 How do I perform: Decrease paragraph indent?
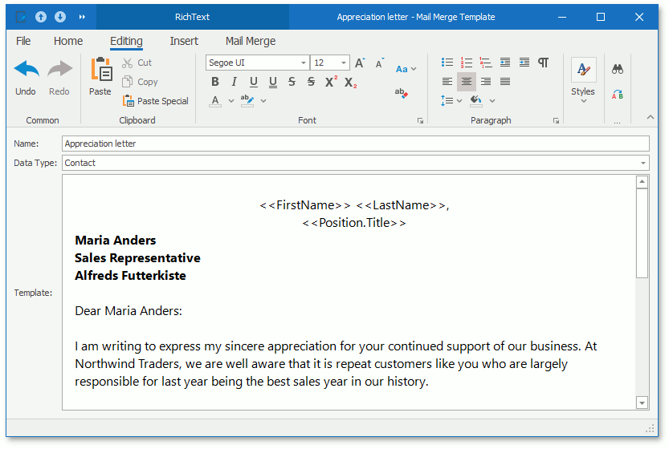pos(505,63)
